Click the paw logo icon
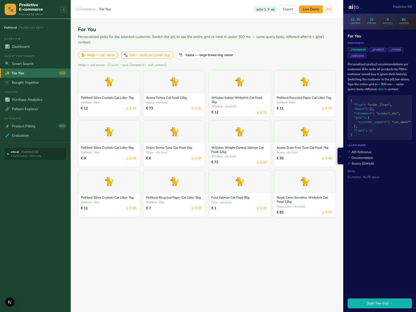The image size is (416, 312). pyautogui.click(x=10, y=9)
